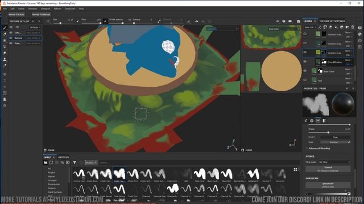
Task: Select the Alphas category in Shelf
Action: point(52,176)
